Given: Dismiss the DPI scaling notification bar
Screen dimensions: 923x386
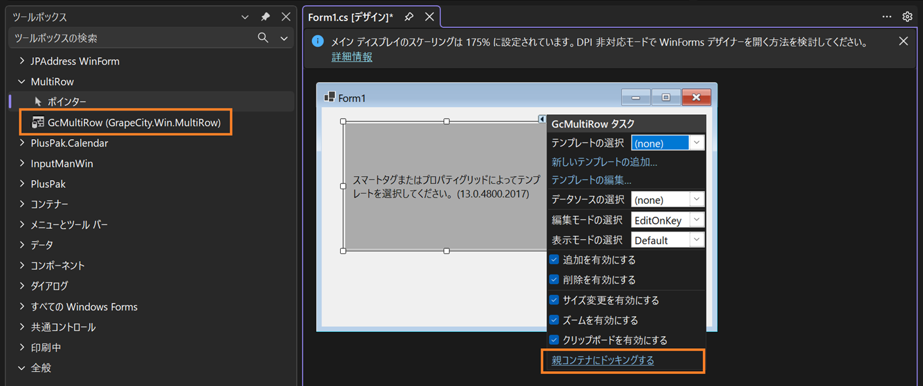Looking at the screenshot, I should point(903,41).
